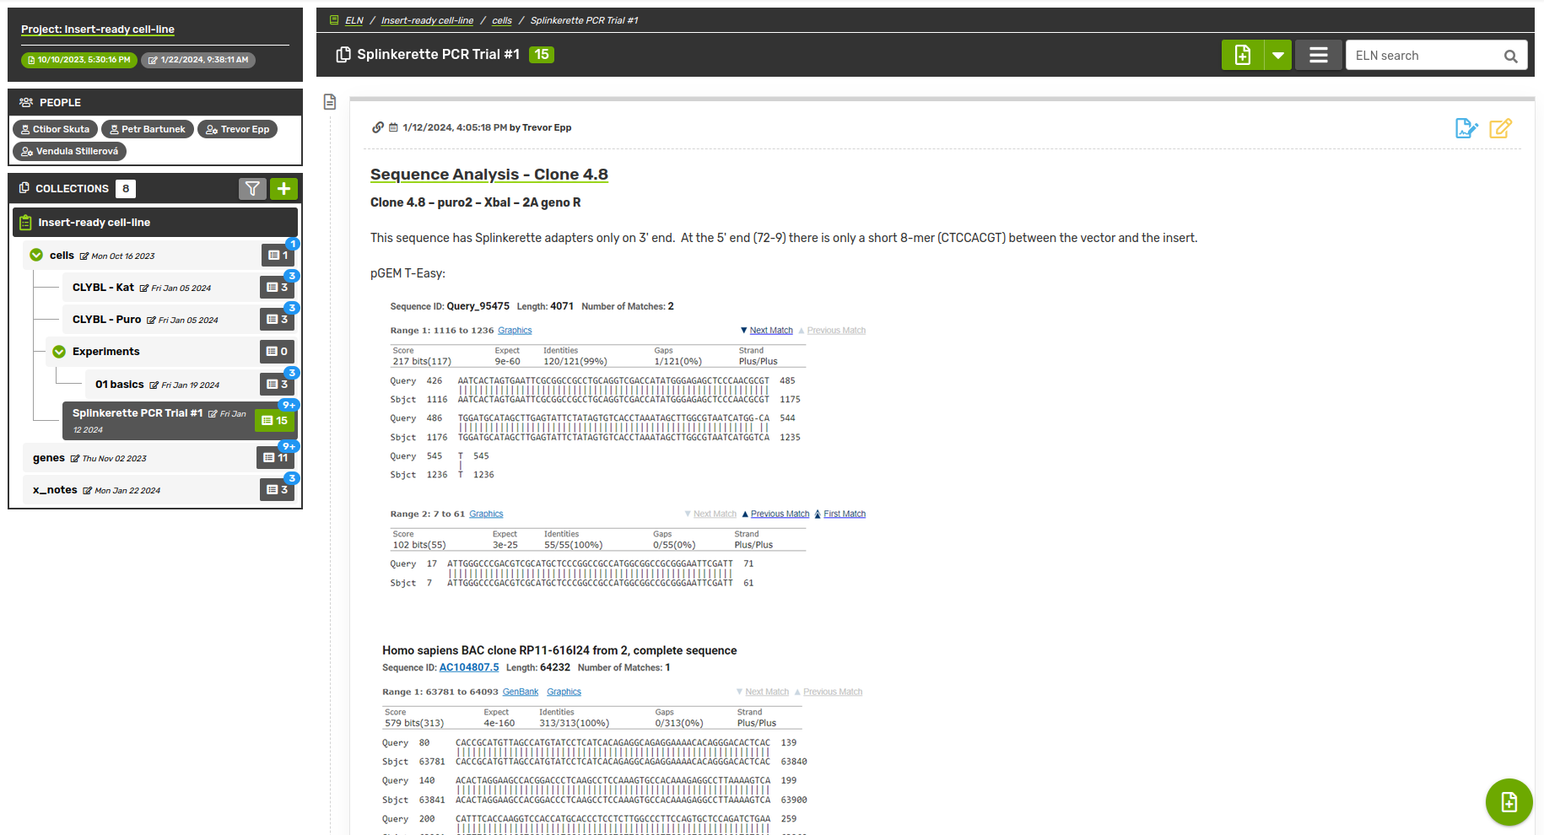The image size is (1544, 835).
Task: Click the yellow edit entry icon
Action: 1500,128
